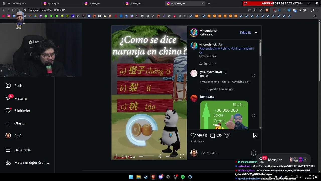Click the X bookmark in the bookmarks bar
321x181 pixels.
point(84,16)
